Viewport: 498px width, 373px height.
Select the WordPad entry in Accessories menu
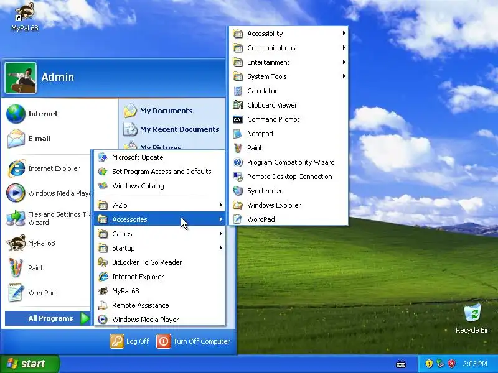[x=289, y=219]
